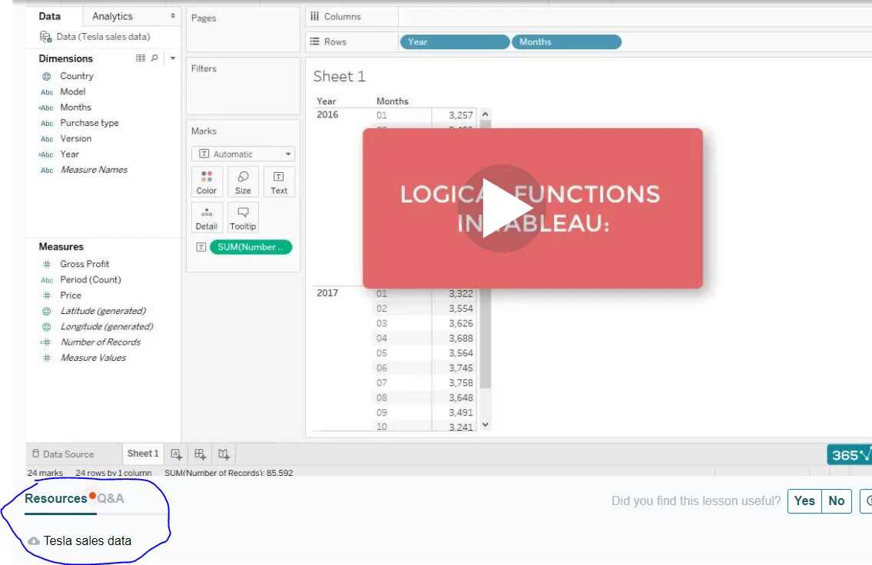
Task: Click Yes for lesson useful
Action: [x=804, y=501]
